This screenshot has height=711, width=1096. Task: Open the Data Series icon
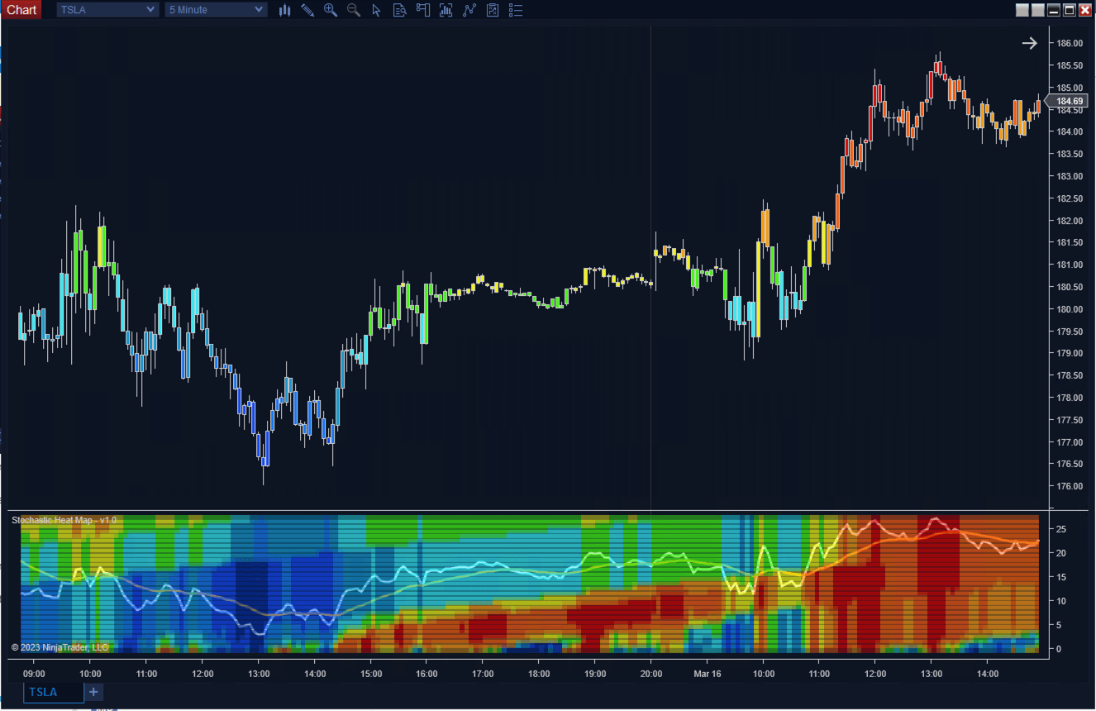pyautogui.click(x=400, y=10)
